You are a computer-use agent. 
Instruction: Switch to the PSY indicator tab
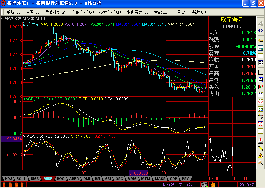click(x=185, y=179)
